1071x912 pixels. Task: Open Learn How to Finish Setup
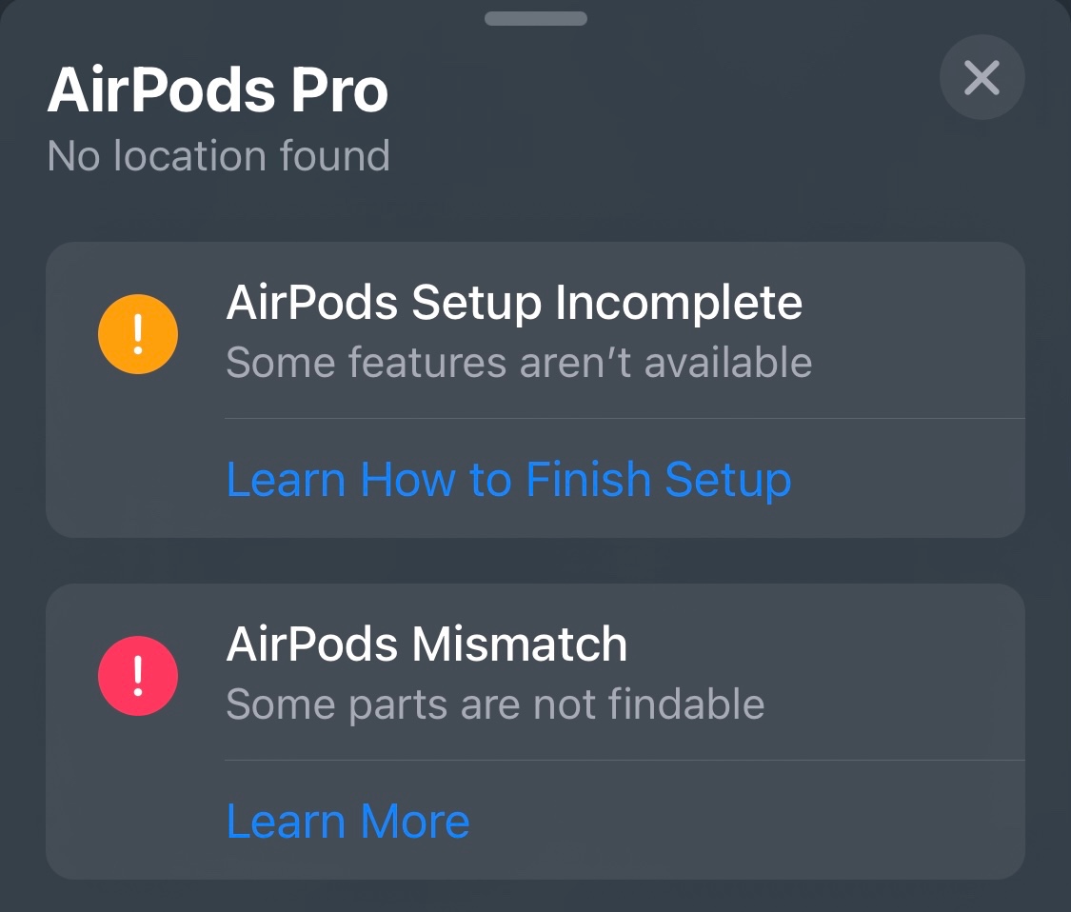pos(508,479)
